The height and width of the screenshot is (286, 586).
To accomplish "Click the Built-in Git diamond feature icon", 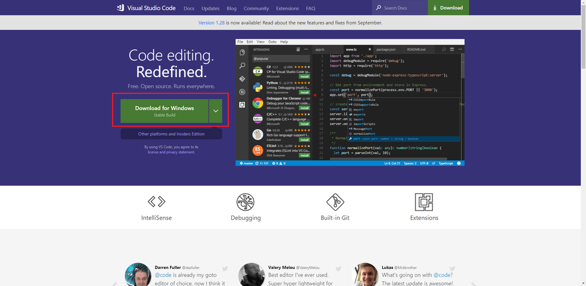I will 335,202.
